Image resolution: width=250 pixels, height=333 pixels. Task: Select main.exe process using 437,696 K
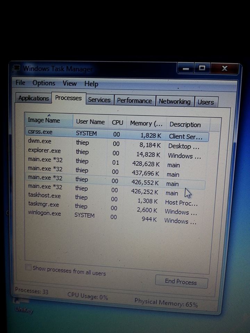[45, 169]
